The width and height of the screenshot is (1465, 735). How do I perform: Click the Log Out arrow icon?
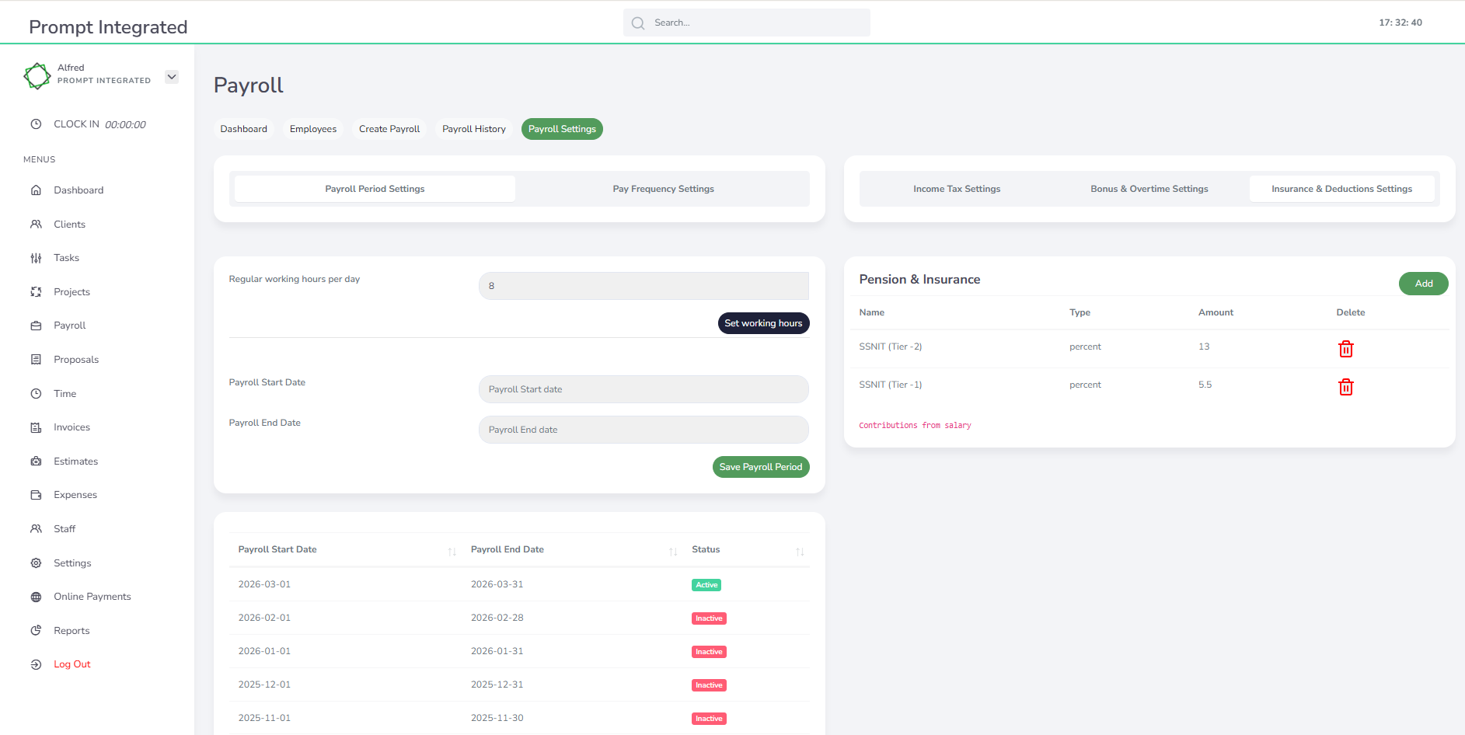point(36,664)
